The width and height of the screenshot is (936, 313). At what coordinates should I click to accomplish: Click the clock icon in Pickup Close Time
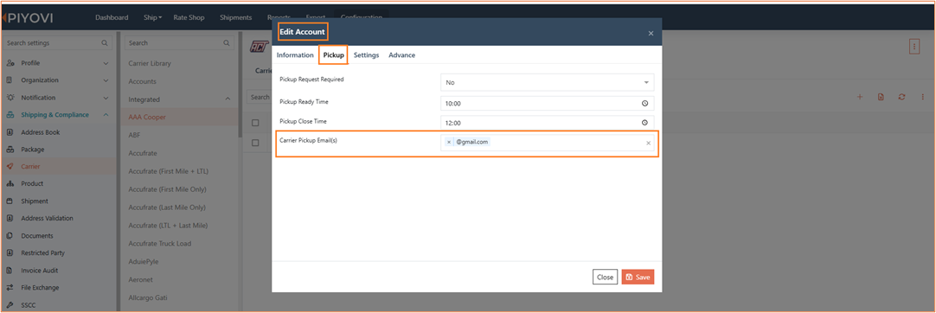click(x=644, y=124)
